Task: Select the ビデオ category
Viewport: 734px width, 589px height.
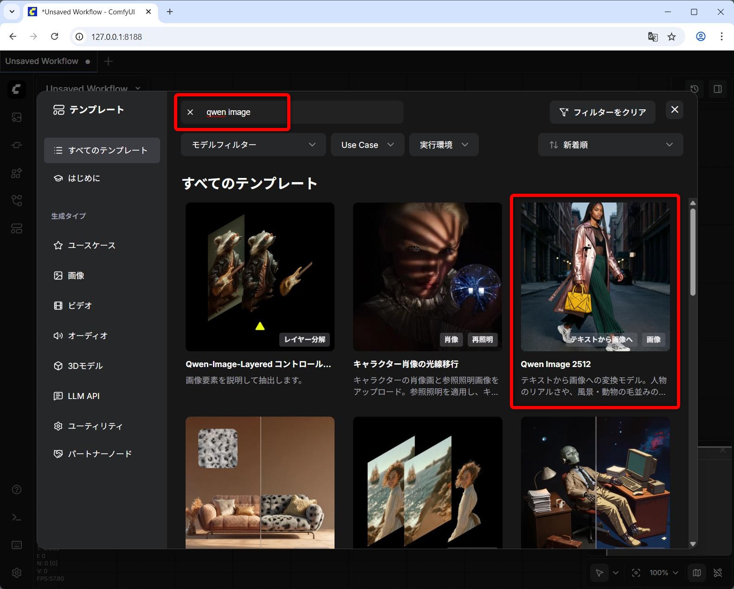Action: tap(80, 305)
